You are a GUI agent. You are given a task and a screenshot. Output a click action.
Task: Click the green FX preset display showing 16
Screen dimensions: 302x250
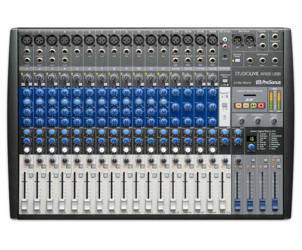pyautogui.click(x=251, y=138)
